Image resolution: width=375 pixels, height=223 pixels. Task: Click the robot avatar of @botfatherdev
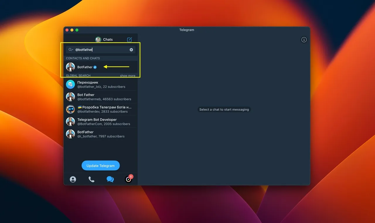point(70,109)
